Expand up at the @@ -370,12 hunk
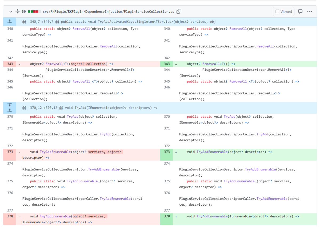 point(10,110)
